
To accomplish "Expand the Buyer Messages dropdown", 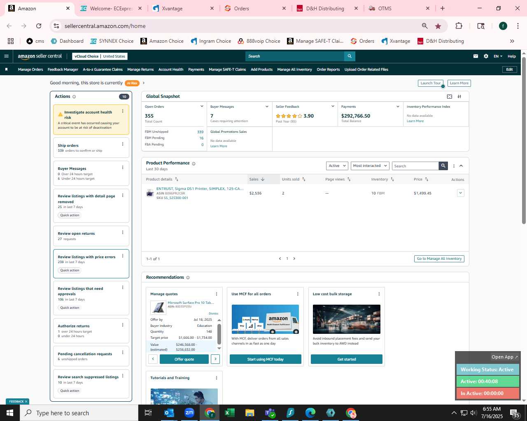I will [x=267, y=106].
